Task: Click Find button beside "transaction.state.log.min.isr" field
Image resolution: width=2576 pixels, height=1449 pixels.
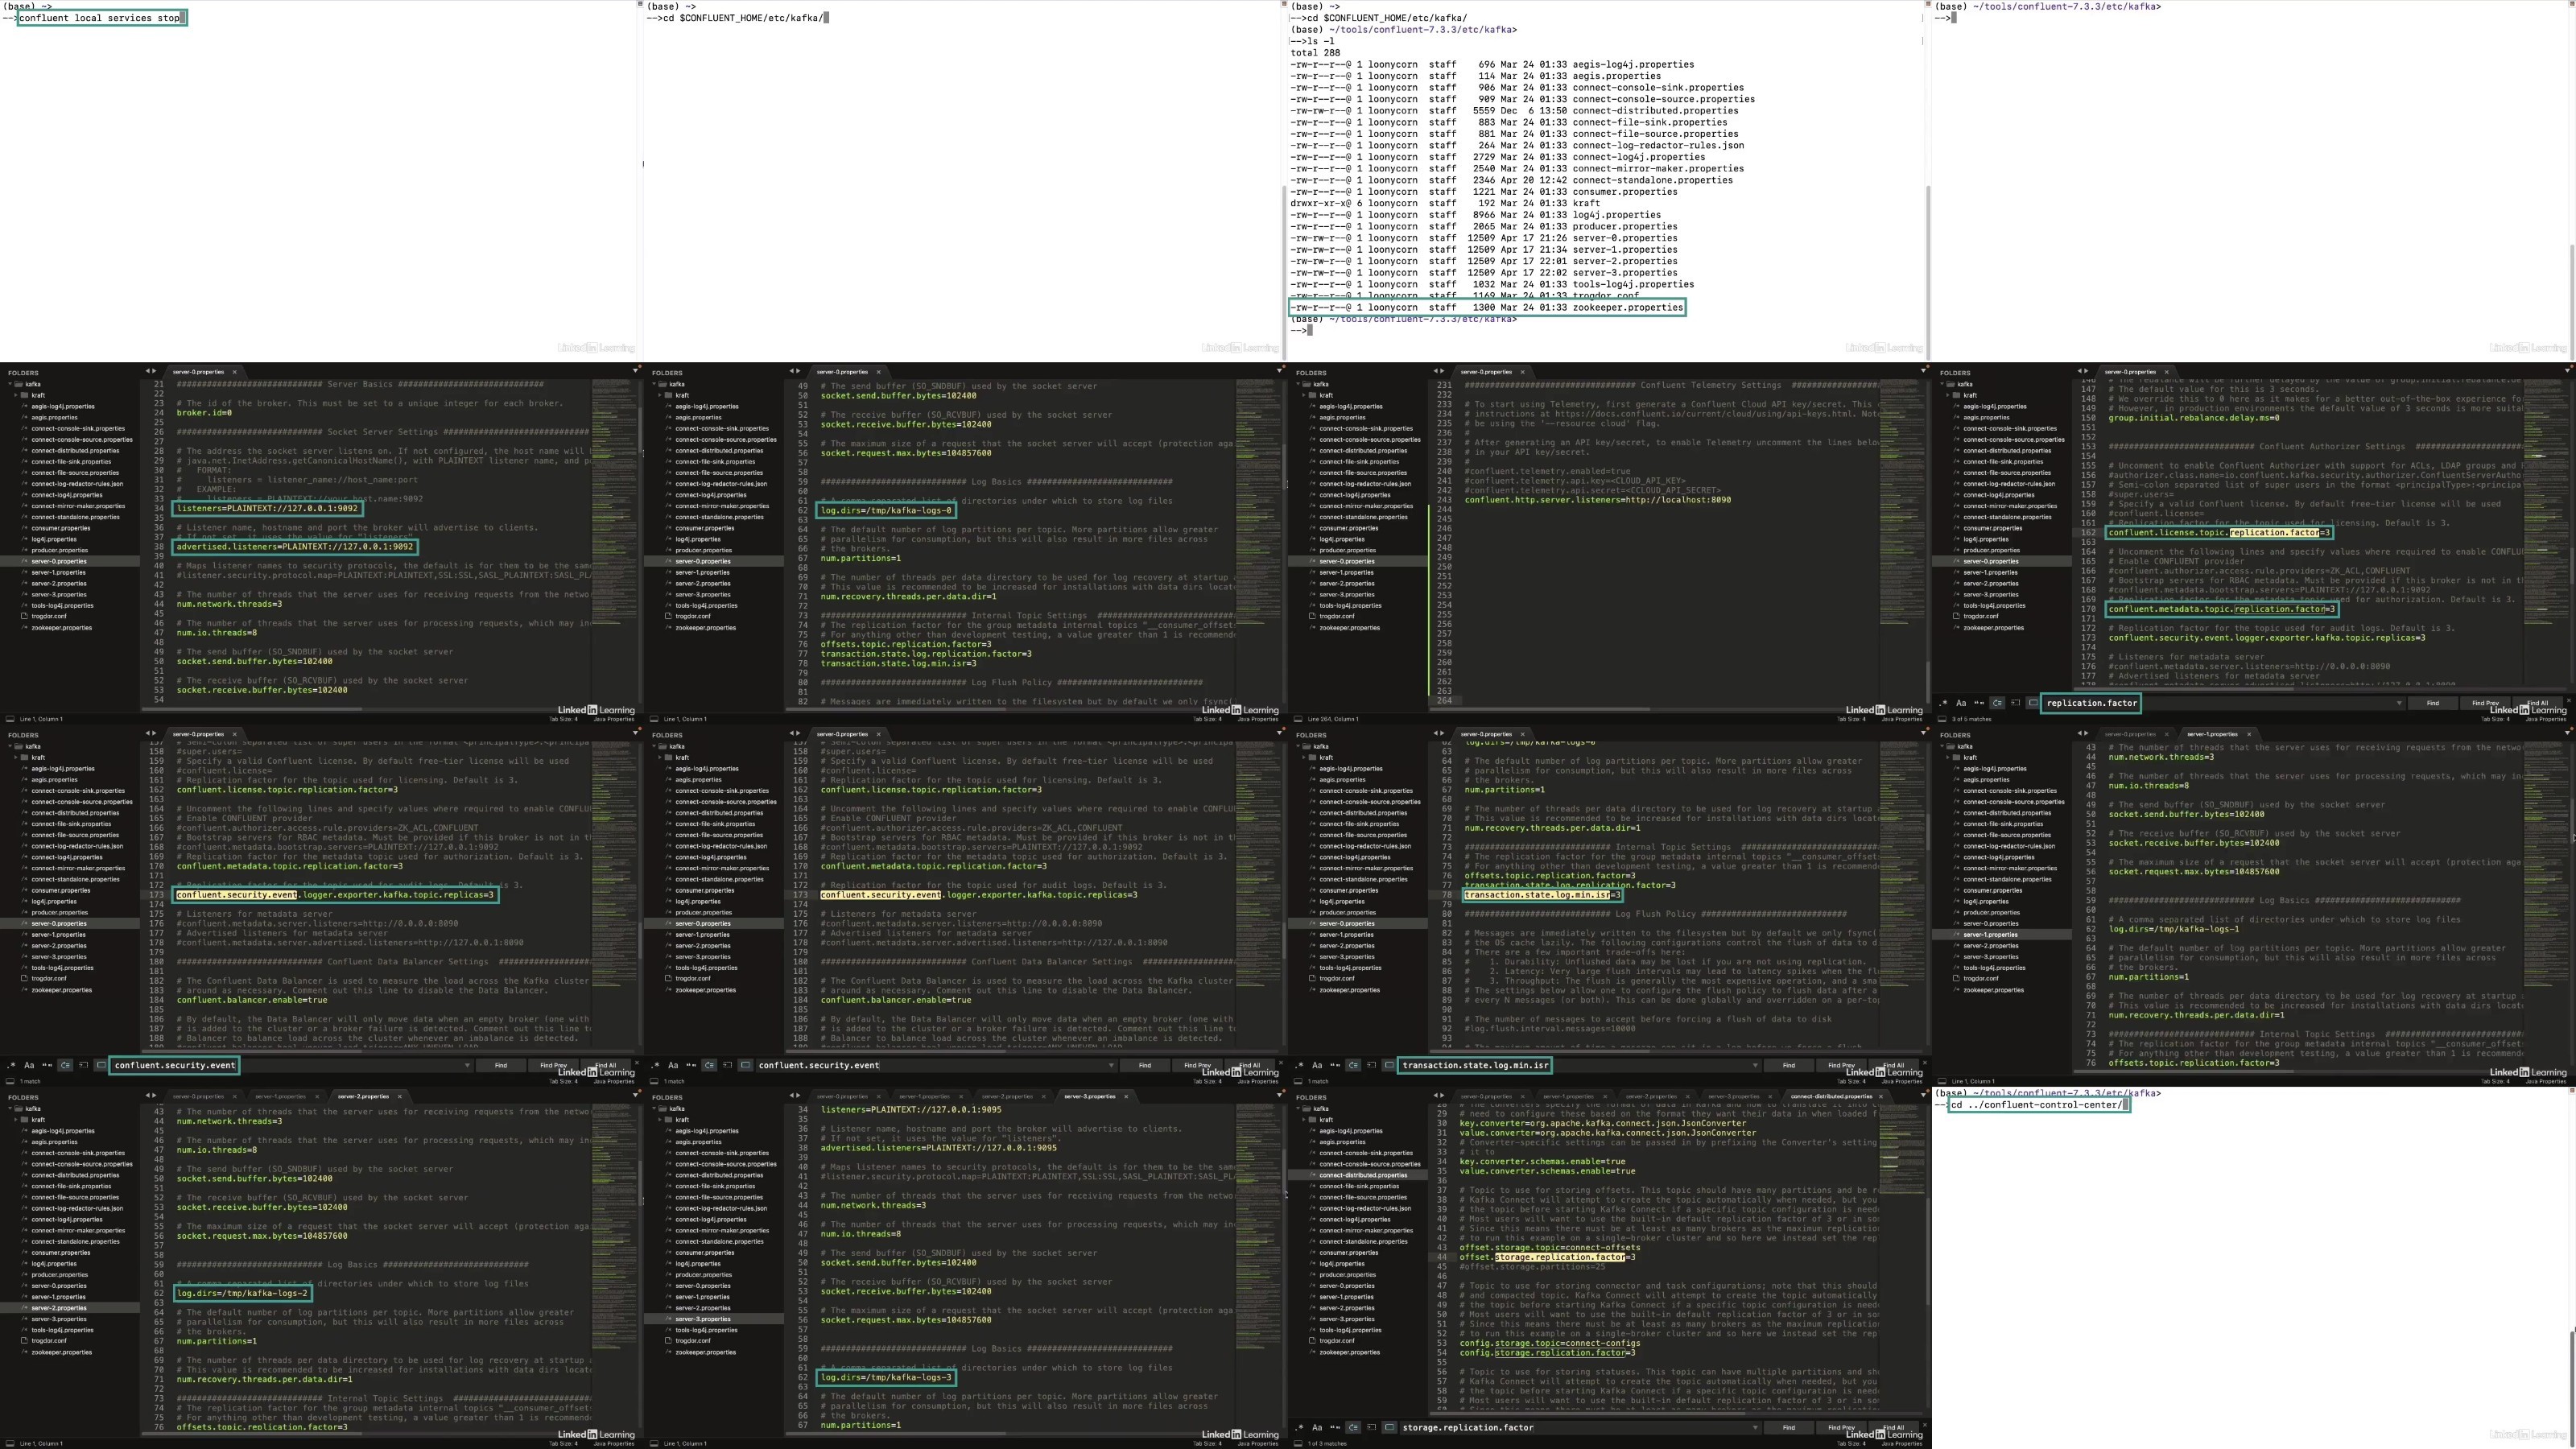Action: (1789, 1065)
